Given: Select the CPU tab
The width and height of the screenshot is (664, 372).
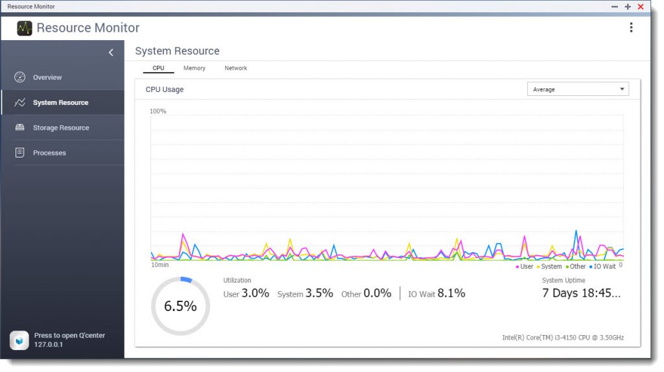Looking at the screenshot, I should pyautogui.click(x=158, y=68).
